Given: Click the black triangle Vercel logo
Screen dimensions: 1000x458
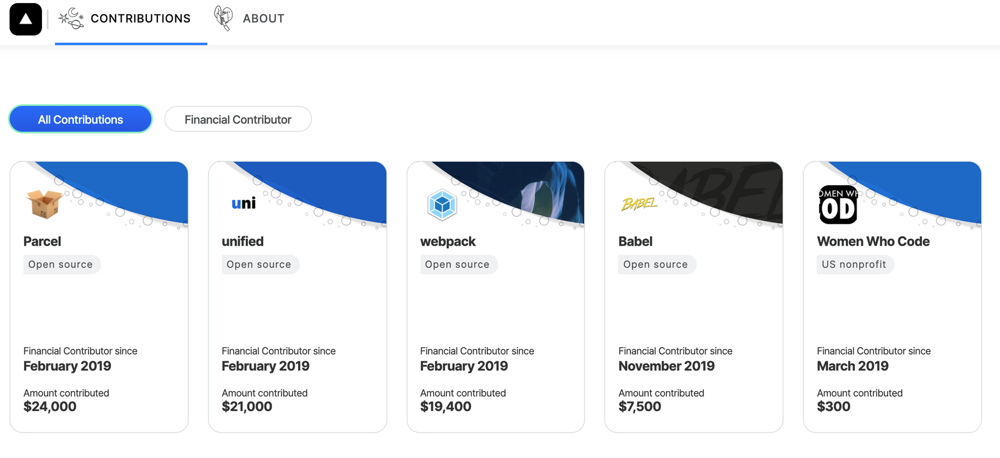Looking at the screenshot, I should pos(25,19).
